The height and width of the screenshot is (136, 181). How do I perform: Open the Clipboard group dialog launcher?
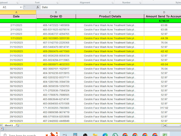[17, 3]
